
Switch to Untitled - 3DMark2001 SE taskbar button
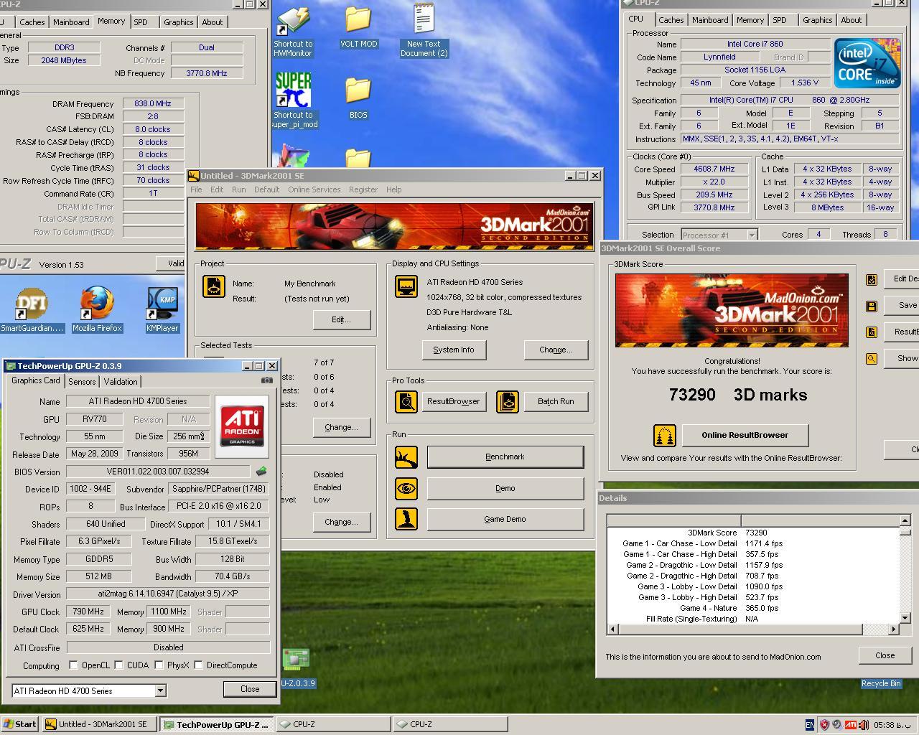pos(98,724)
